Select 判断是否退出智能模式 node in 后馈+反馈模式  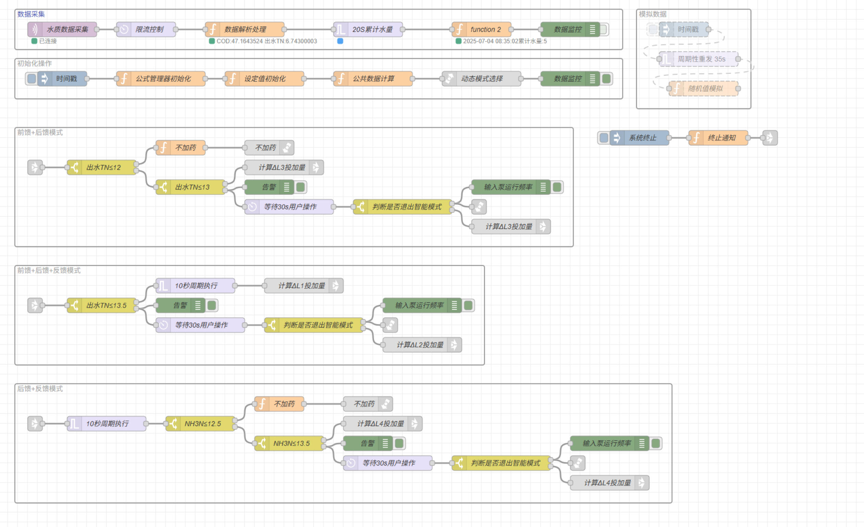(502, 463)
